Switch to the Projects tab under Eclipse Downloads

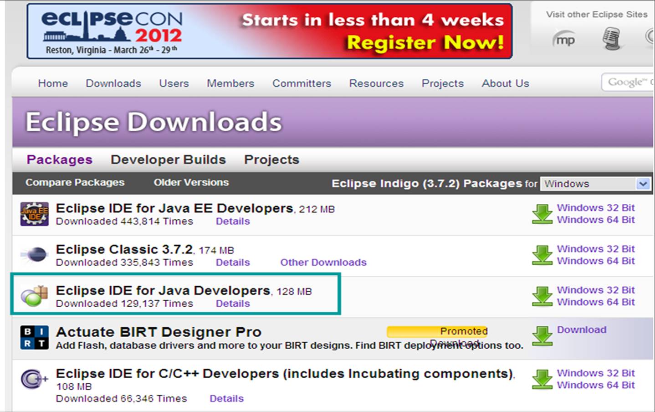point(271,160)
